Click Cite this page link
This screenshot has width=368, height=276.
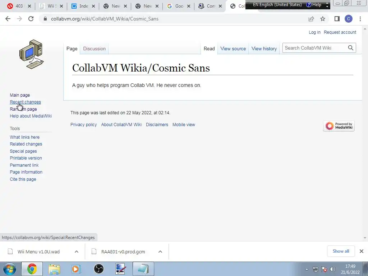point(23,179)
